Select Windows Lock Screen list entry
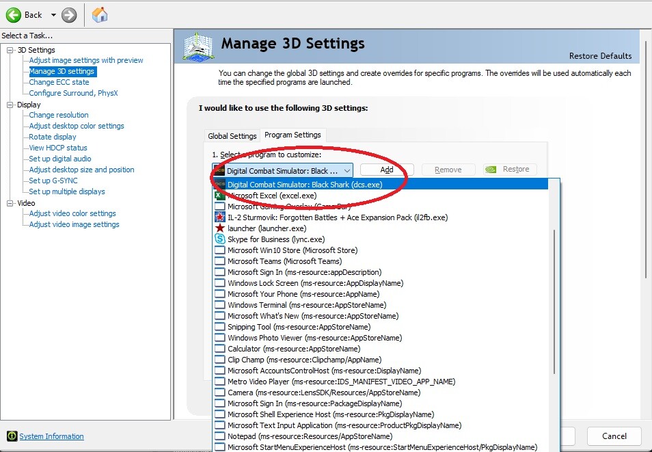The image size is (652, 452). coord(381,283)
